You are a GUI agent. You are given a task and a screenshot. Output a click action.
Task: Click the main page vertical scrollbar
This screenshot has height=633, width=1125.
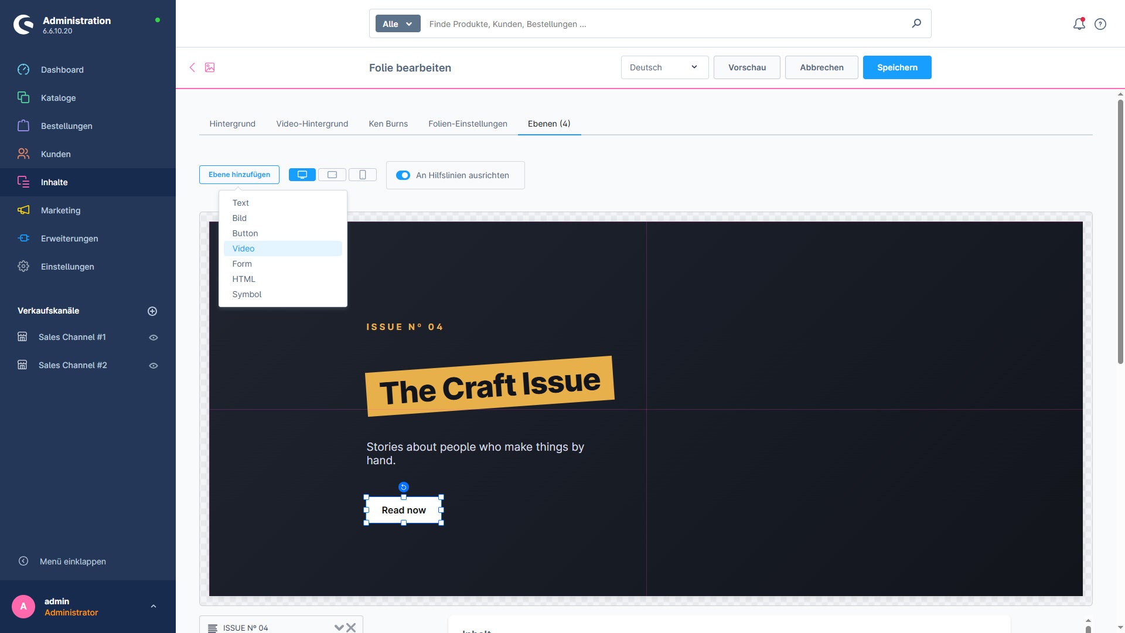click(x=1120, y=232)
